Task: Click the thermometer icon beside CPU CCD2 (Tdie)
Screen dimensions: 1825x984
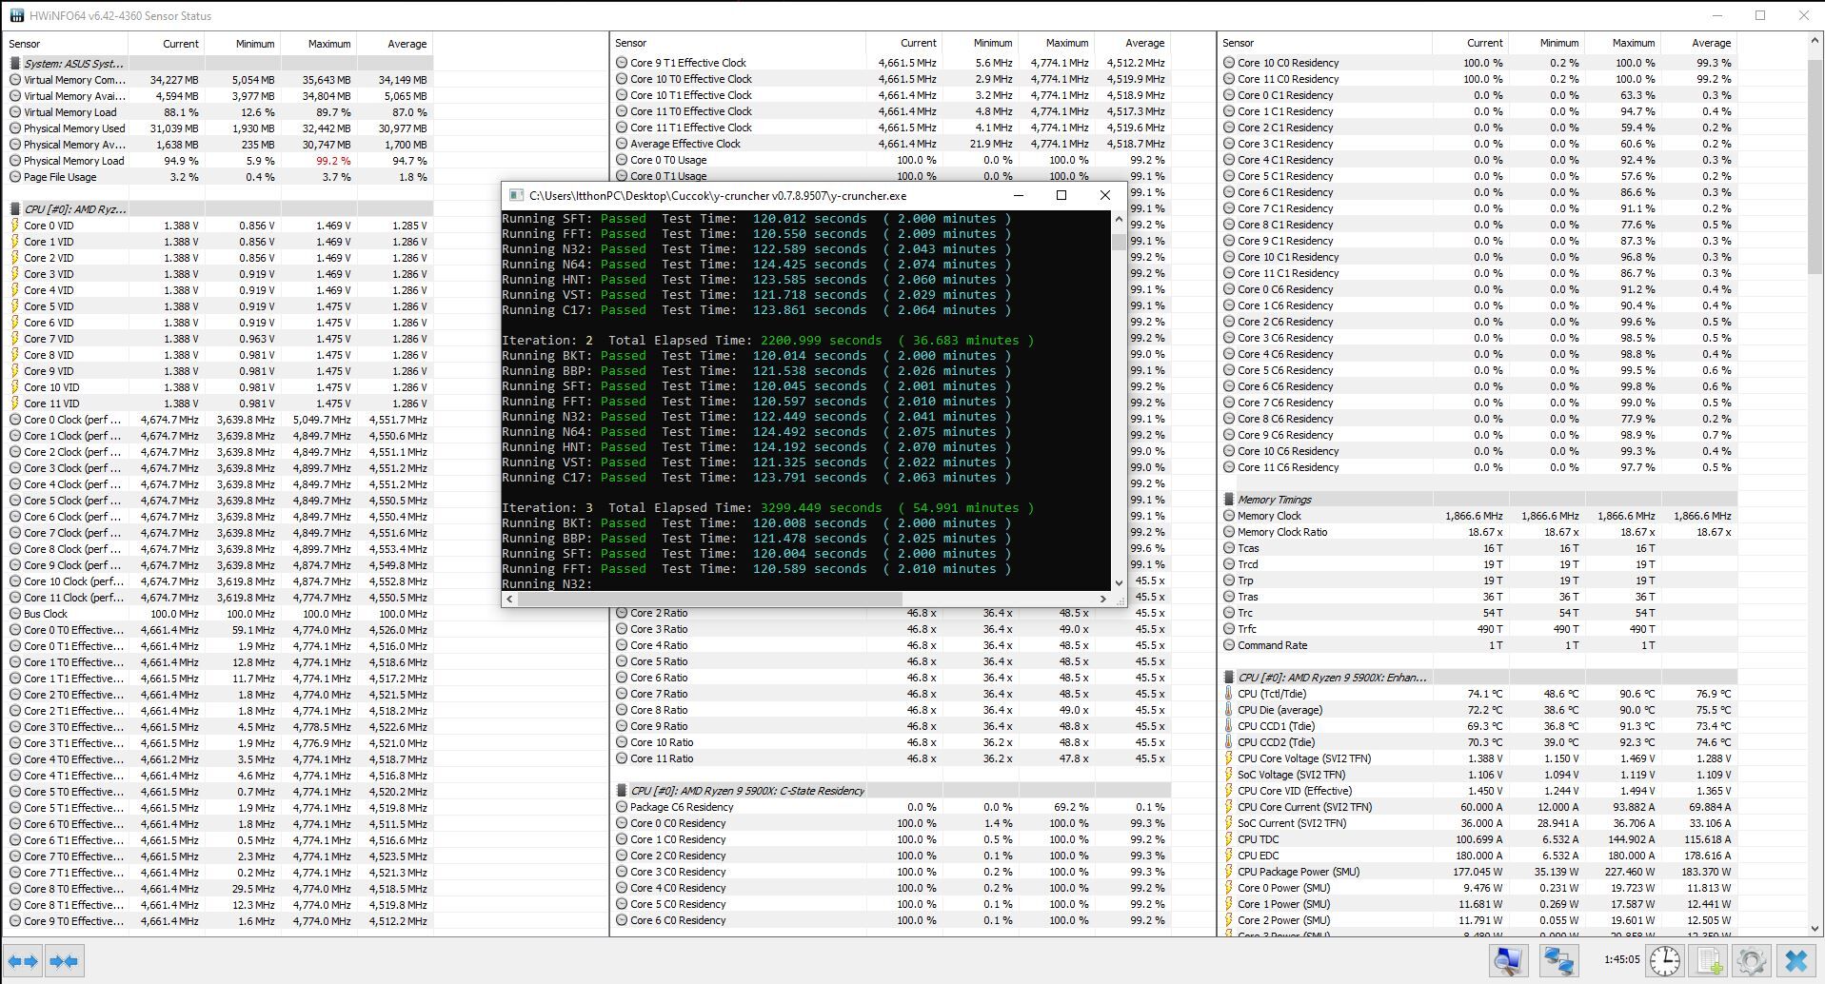Action: (x=1229, y=742)
